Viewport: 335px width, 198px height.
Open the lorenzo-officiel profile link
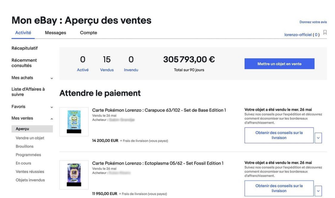(x=298, y=35)
